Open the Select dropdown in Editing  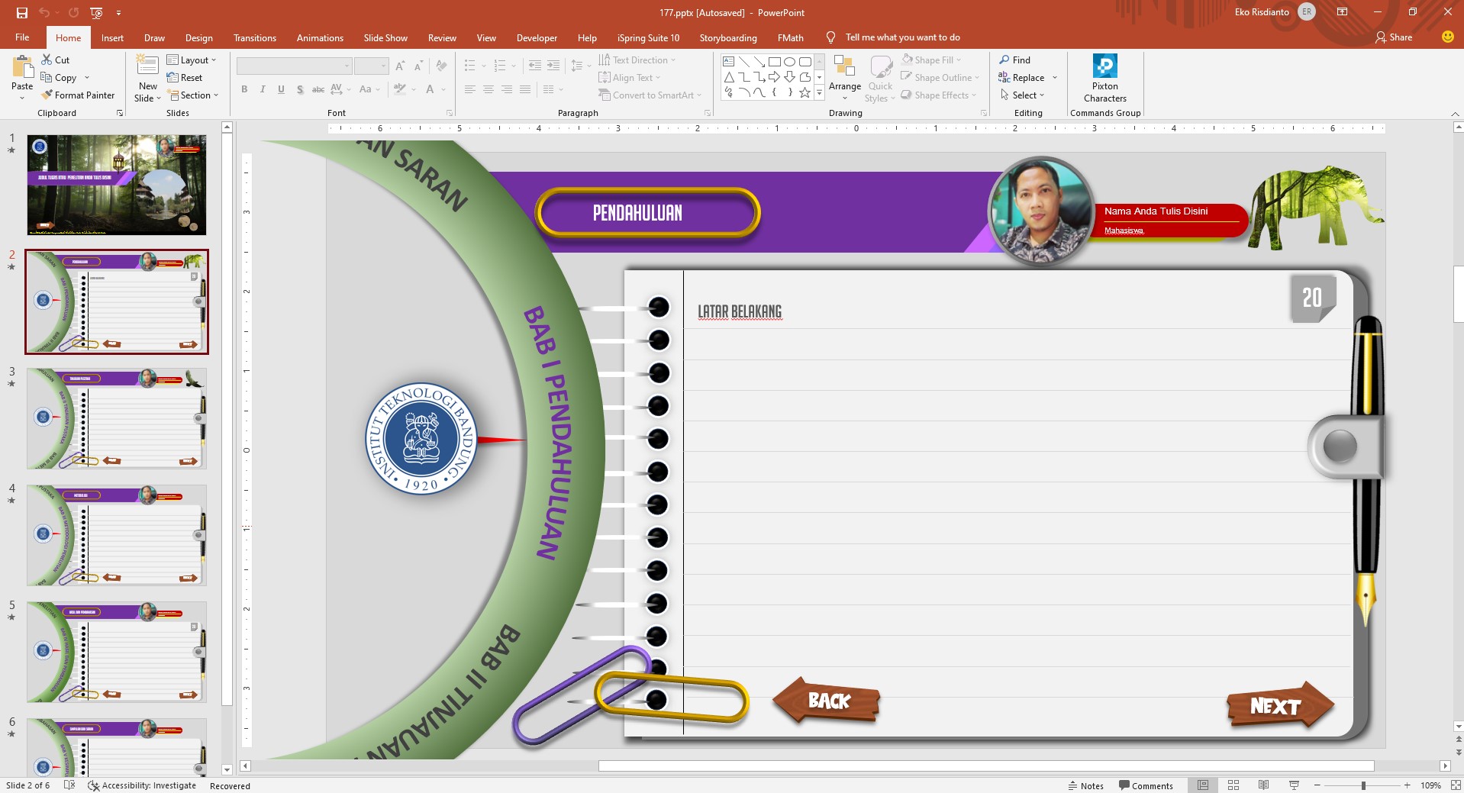tap(1022, 95)
